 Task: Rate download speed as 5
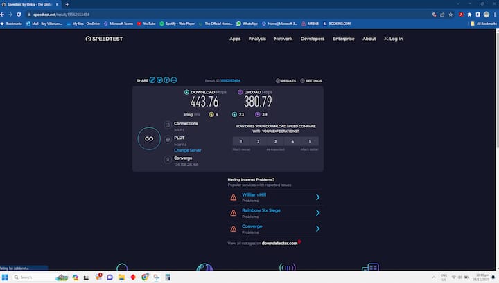(310, 141)
